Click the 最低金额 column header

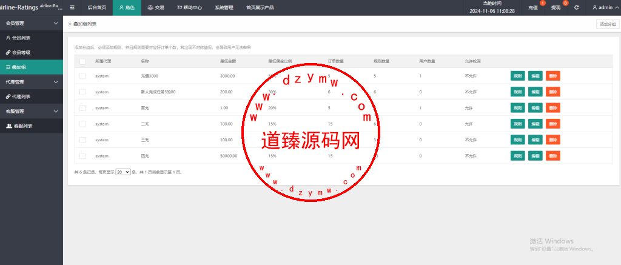coord(228,61)
